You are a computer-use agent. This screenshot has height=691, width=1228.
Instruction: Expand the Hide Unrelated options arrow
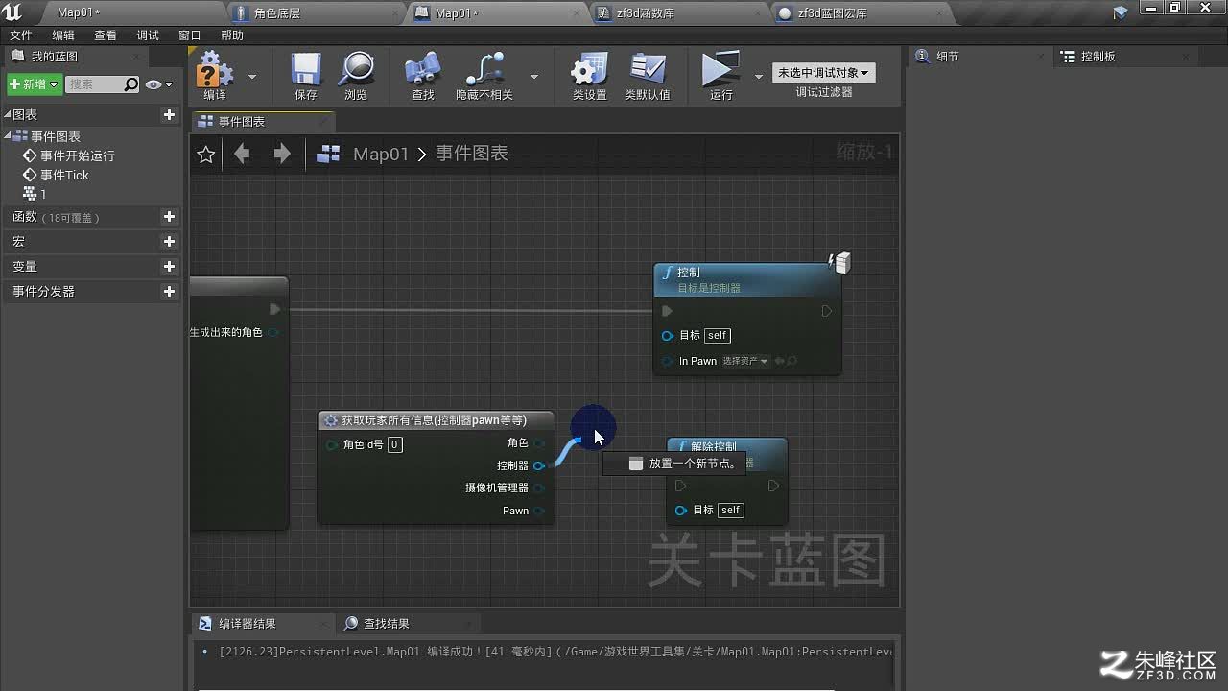pos(534,76)
